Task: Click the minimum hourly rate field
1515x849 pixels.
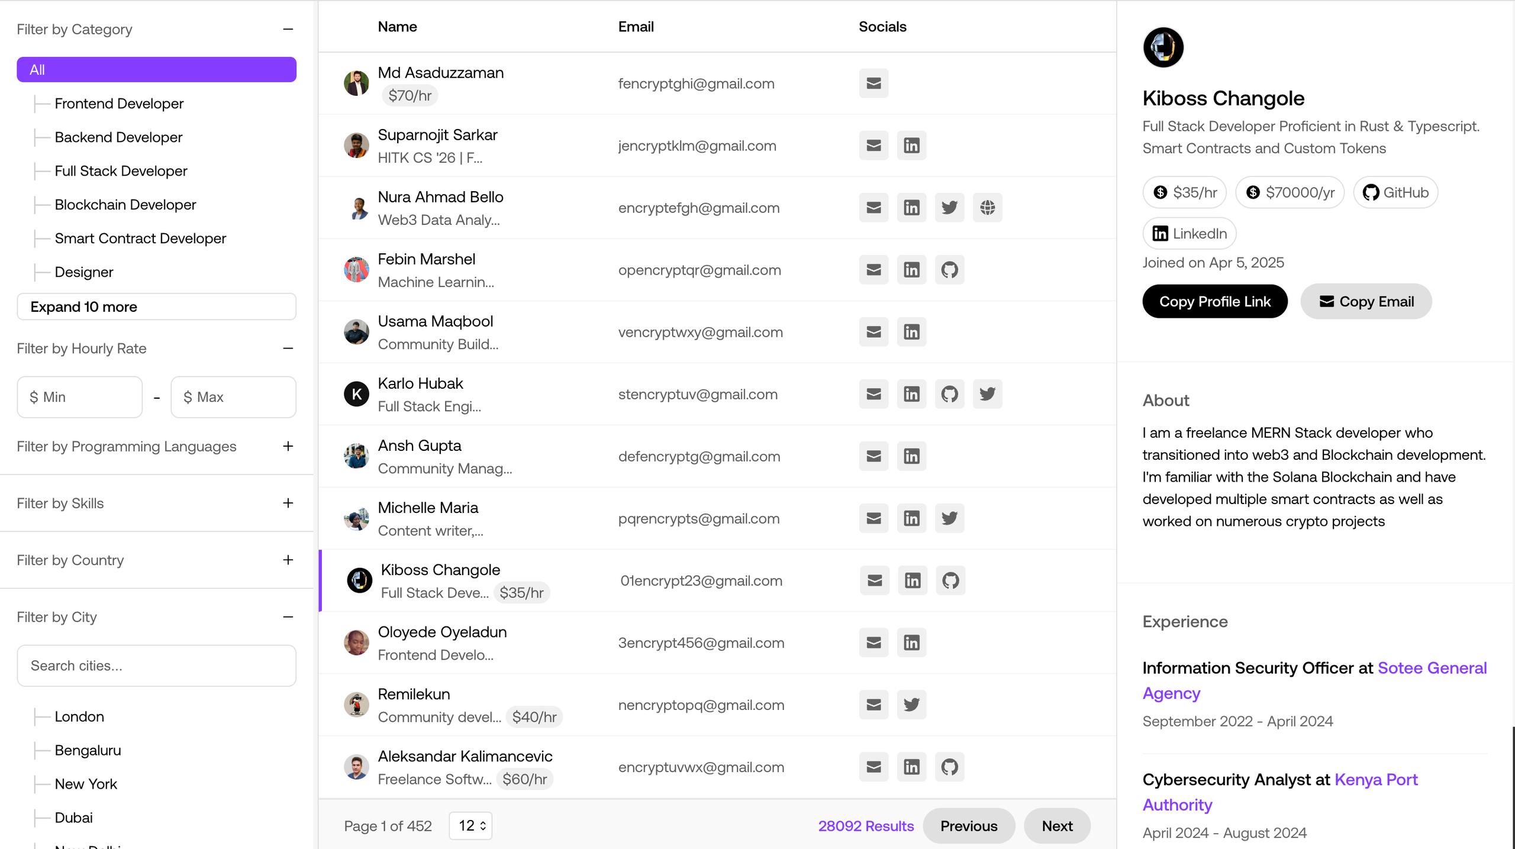Action: click(80, 397)
